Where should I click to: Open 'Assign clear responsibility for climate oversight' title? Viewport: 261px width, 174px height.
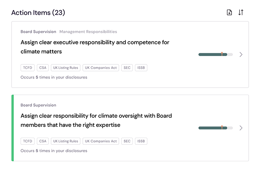[x=96, y=120]
